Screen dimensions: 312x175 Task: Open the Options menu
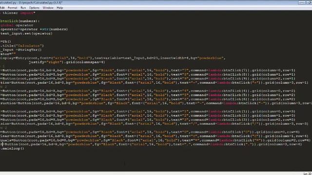[x=34, y=8]
